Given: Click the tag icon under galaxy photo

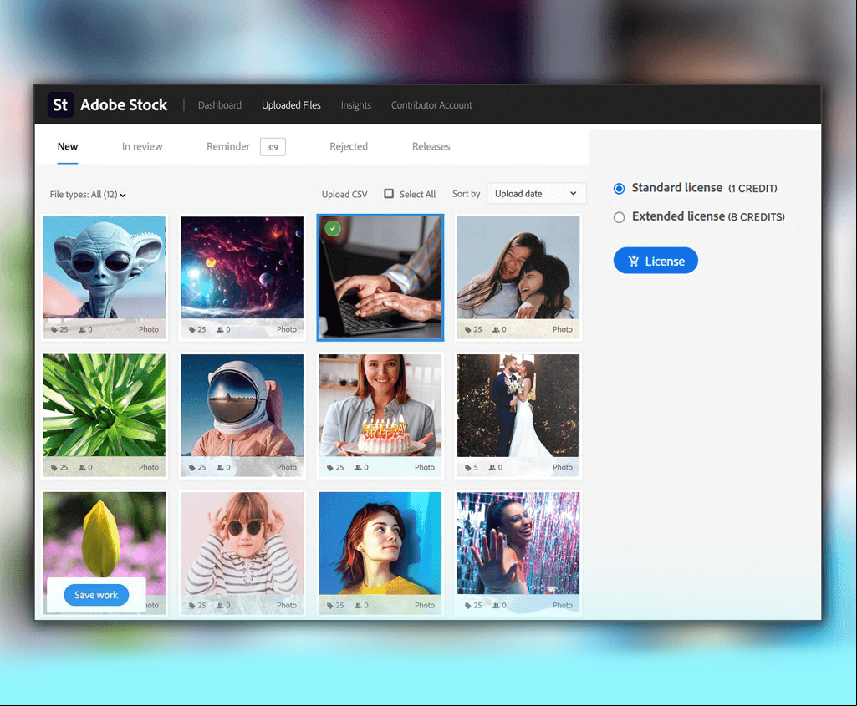Looking at the screenshot, I should coord(191,330).
